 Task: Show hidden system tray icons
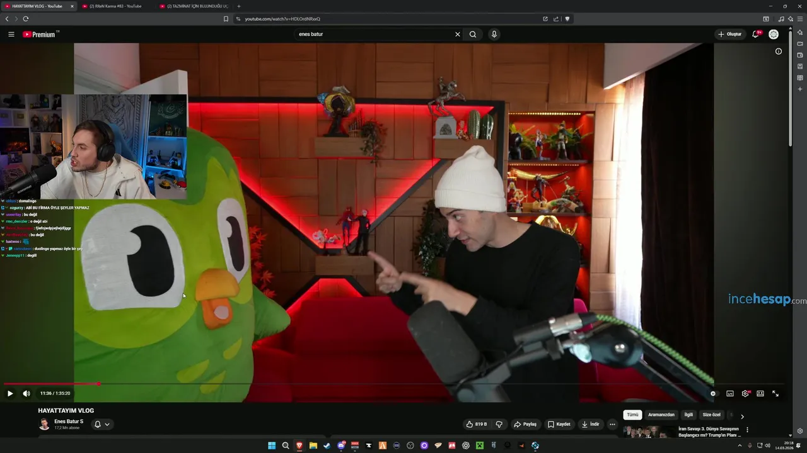pyautogui.click(x=740, y=445)
